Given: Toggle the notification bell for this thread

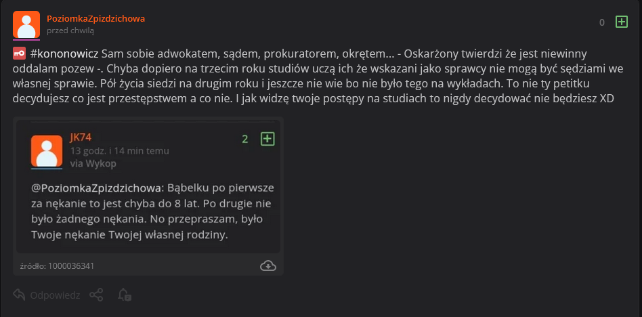Looking at the screenshot, I should pyautogui.click(x=124, y=295).
